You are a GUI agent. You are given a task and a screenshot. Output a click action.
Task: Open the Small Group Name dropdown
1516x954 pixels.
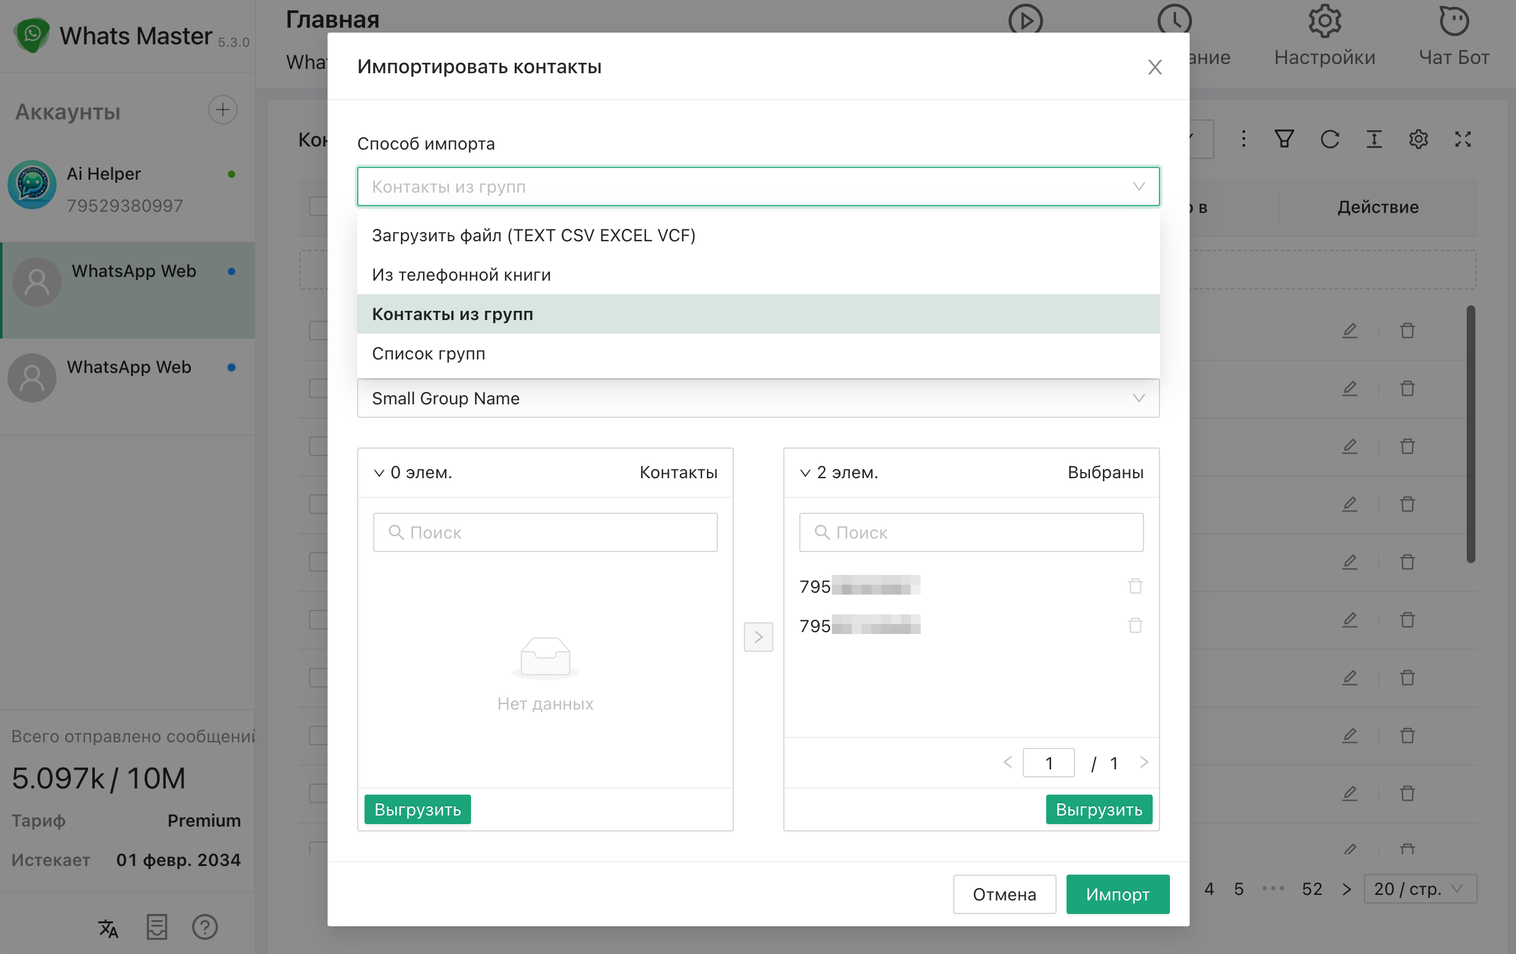point(757,398)
